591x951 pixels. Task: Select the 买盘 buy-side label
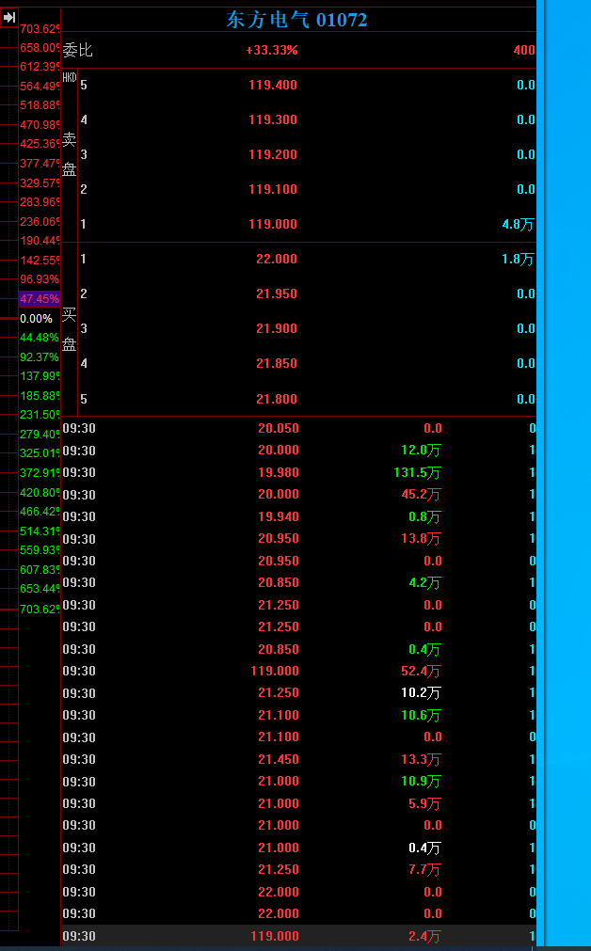pyautogui.click(x=70, y=330)
